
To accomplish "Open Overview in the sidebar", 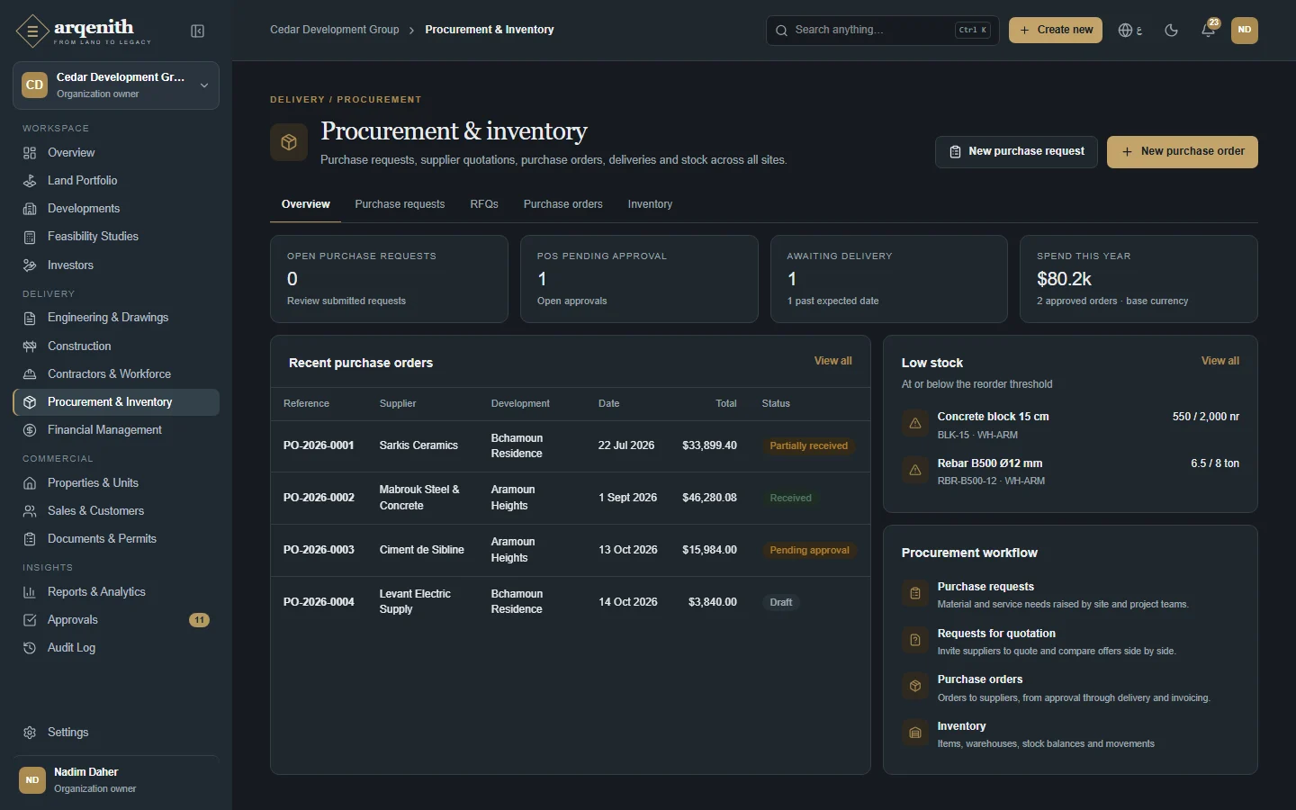I will tap(116, 153).
